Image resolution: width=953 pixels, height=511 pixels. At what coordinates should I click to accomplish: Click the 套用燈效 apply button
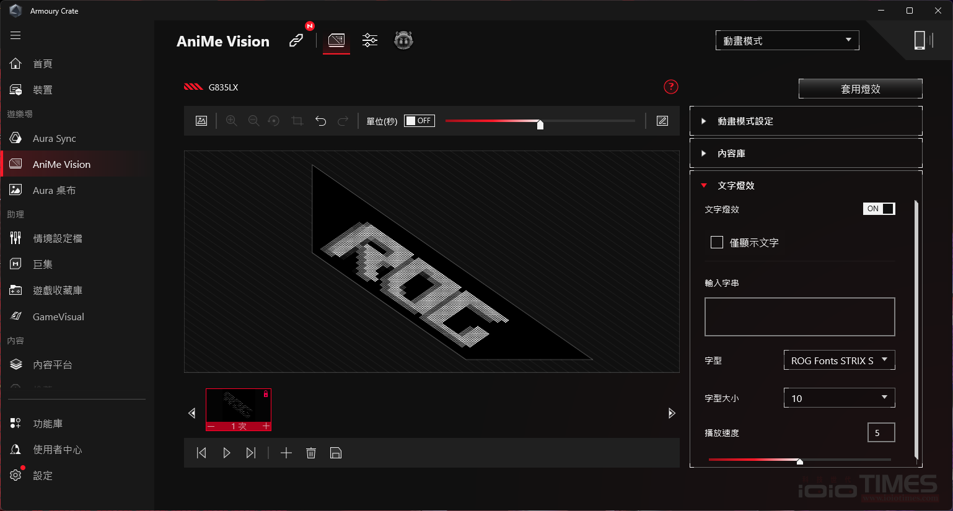[860, 89]
